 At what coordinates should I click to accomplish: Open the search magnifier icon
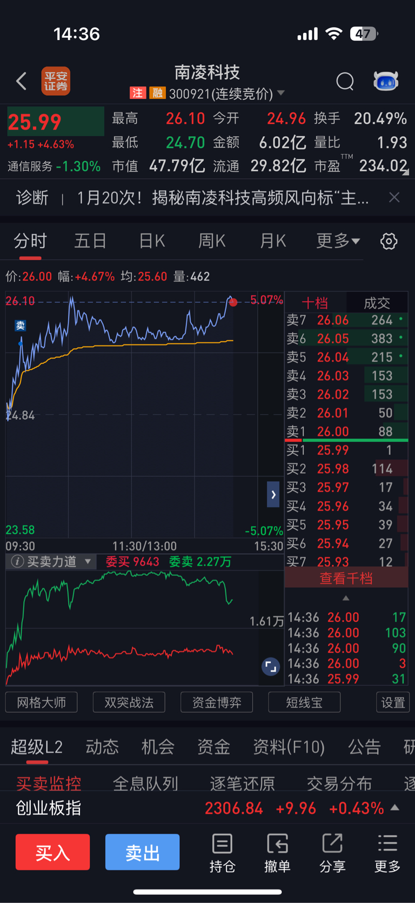point(345,82)
